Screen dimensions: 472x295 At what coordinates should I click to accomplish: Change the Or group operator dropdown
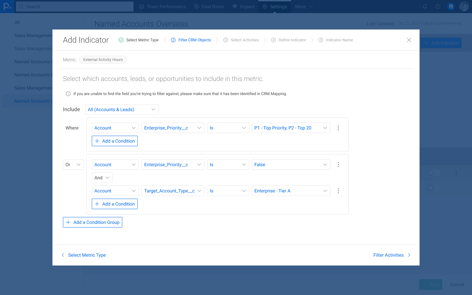[73, 165]
